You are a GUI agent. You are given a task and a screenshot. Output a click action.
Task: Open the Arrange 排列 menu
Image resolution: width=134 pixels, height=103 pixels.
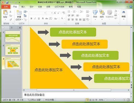coord(102,15)
